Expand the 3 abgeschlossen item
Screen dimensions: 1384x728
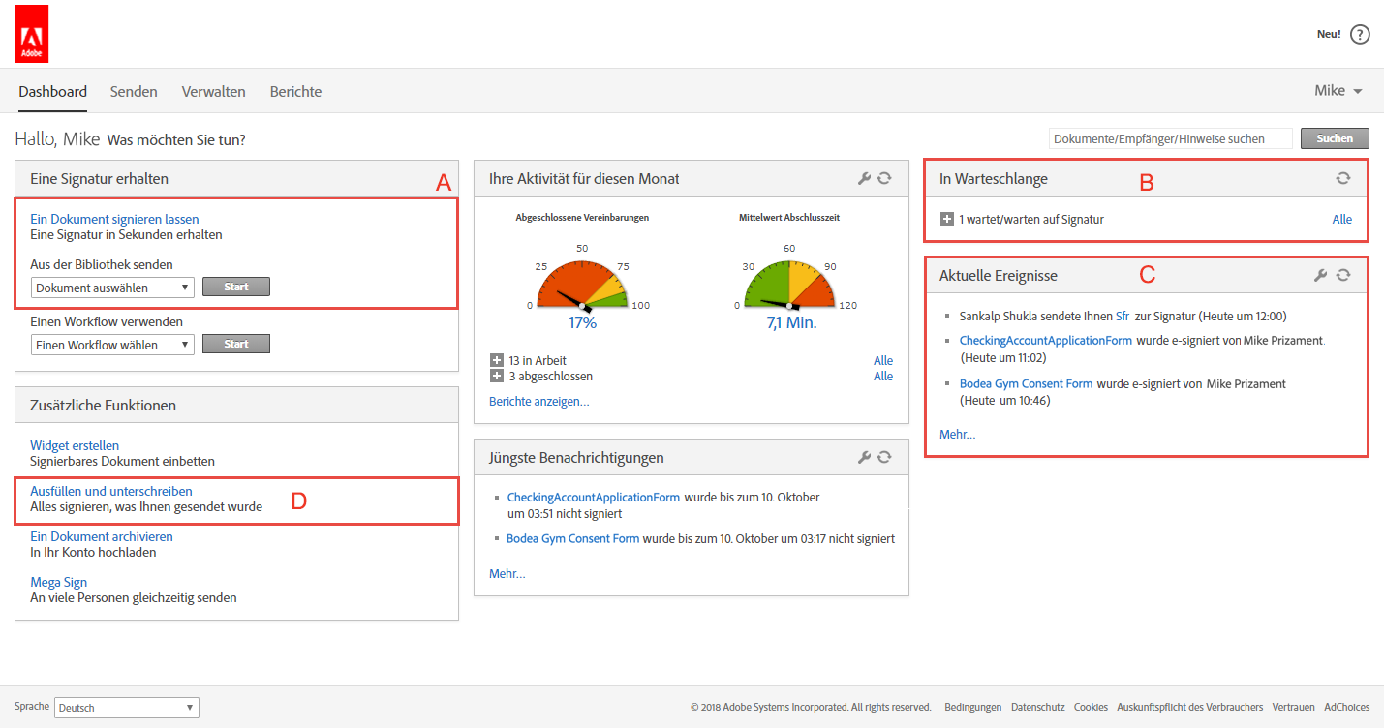coord(497,377)
